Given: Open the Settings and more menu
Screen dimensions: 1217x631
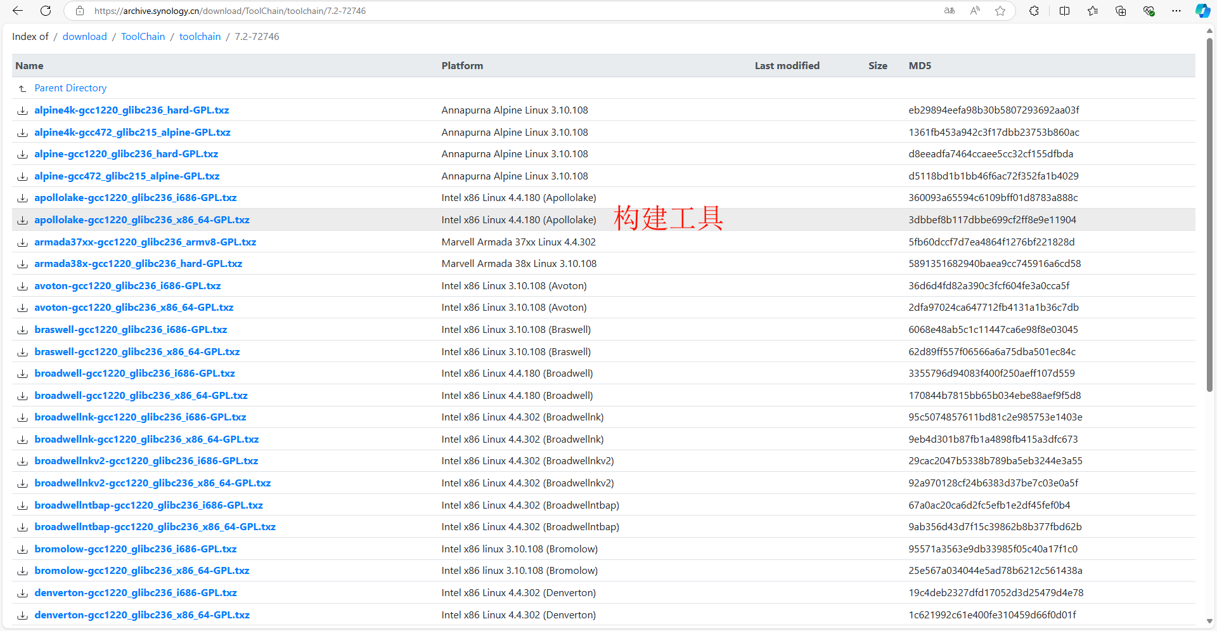Looking at the screenshot, I should pyautogui.click(x=1176, y=11).
